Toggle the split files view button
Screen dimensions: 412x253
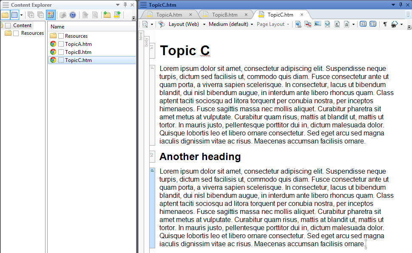coord(15,15)
